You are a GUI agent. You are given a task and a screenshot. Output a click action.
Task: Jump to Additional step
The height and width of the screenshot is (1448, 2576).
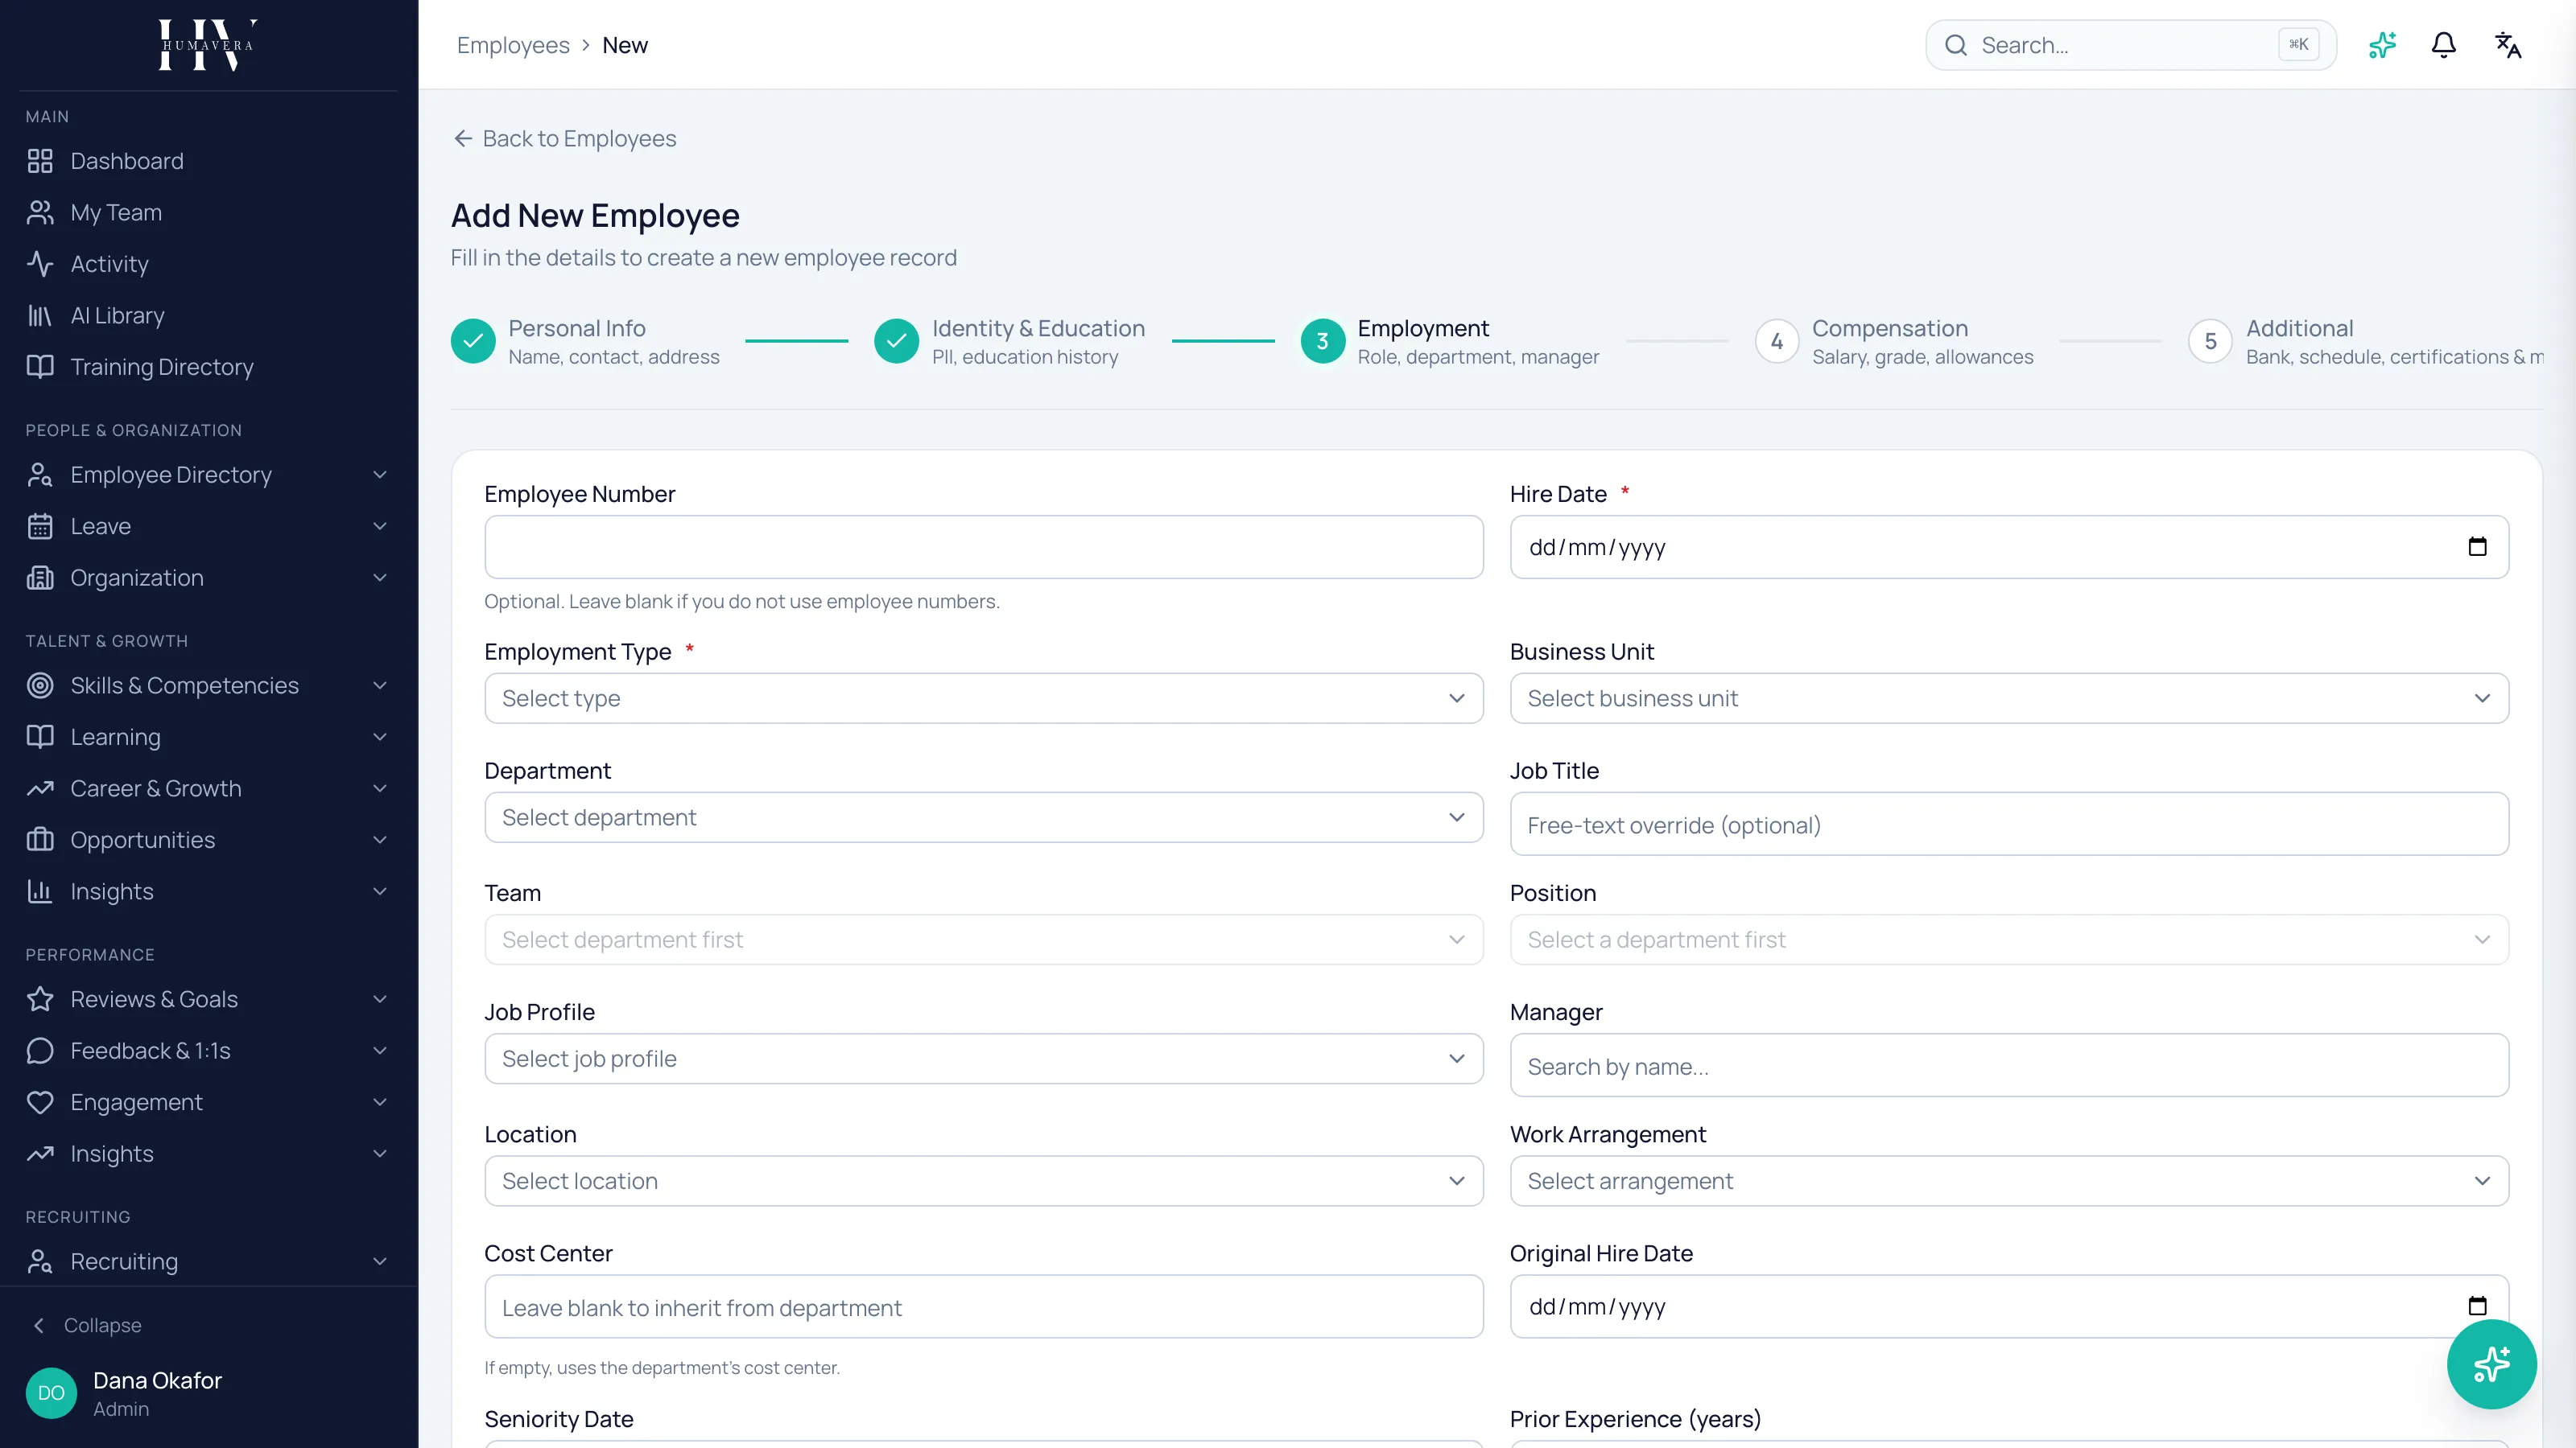tap(2366, 342)
